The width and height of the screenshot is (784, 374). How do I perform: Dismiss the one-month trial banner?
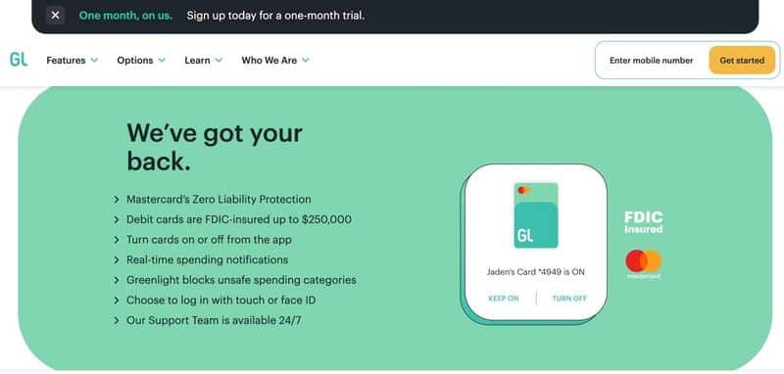(x=56, y=16)
